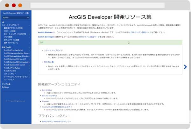Expand the スタートアップガイド sidebar section
This screenshot has height=129, width=191.
pos(11,25)
